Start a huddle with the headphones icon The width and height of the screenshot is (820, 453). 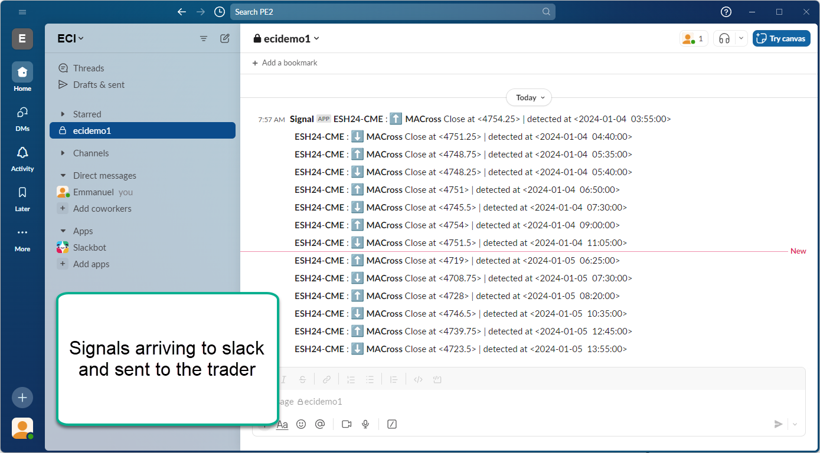pyautogui.click(x=724, y=38)
